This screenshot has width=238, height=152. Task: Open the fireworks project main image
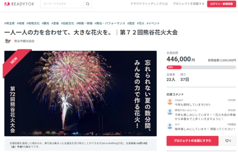point(80,94)
